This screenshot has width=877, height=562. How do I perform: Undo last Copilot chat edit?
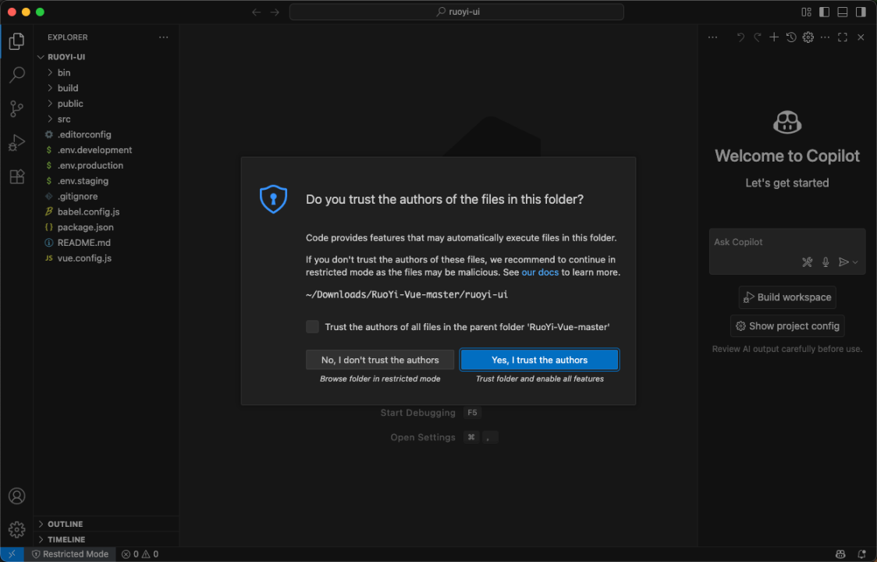(740, 37)
